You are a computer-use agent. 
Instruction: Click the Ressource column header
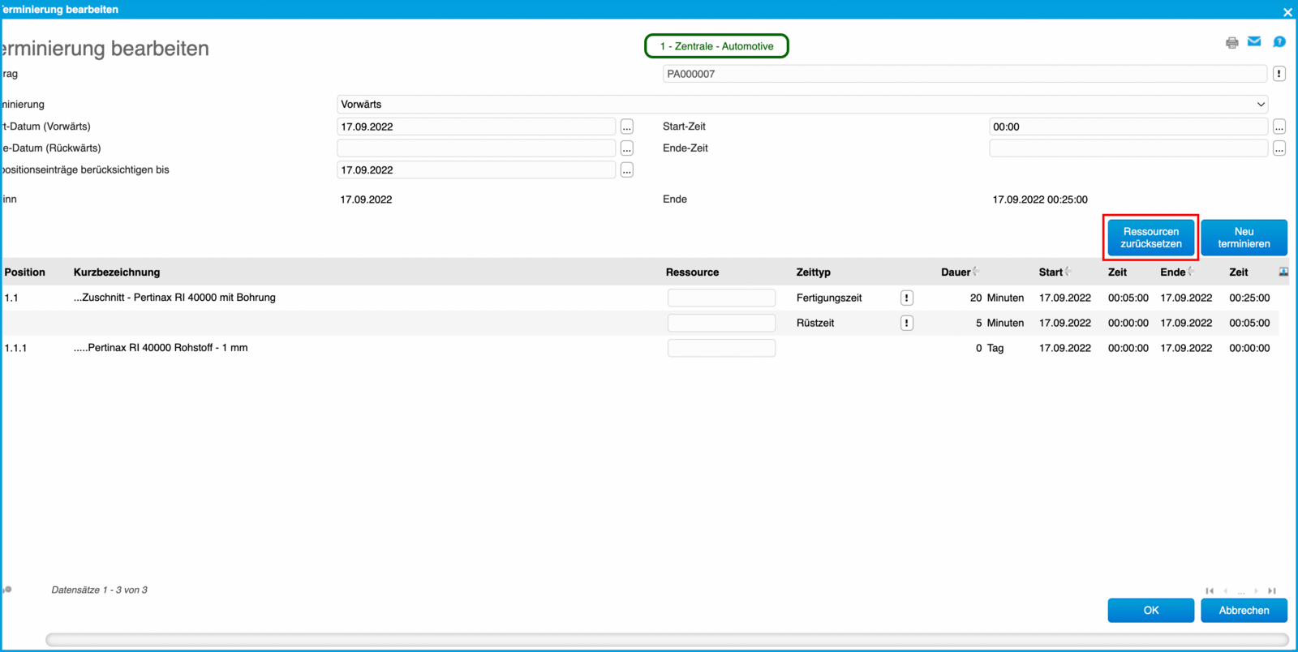click(692, 272)
